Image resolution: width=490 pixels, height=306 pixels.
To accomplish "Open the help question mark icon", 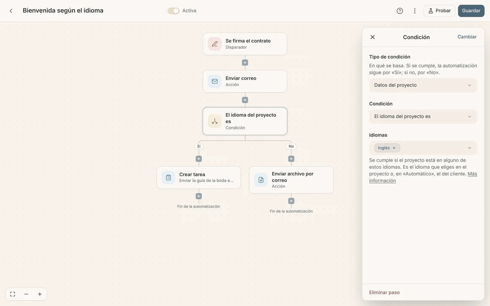I will 400,11.
